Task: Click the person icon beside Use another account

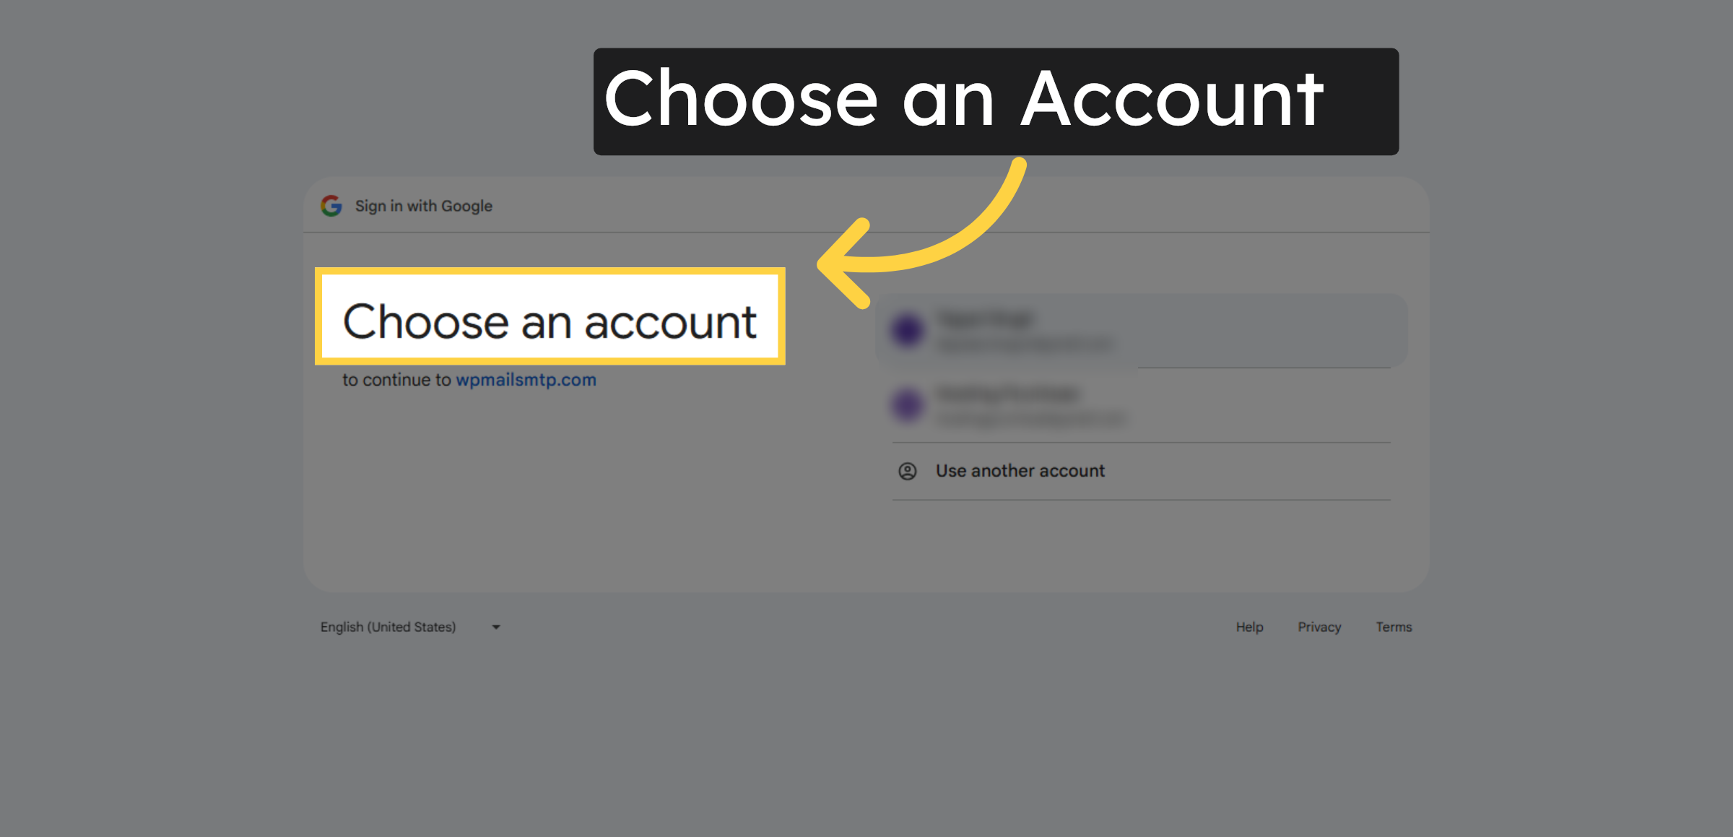Action: pyautogui.click(x=908, y=472)
